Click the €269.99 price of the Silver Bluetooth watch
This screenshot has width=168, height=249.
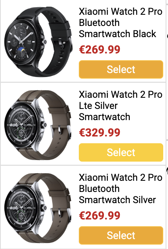coord(100,215)
